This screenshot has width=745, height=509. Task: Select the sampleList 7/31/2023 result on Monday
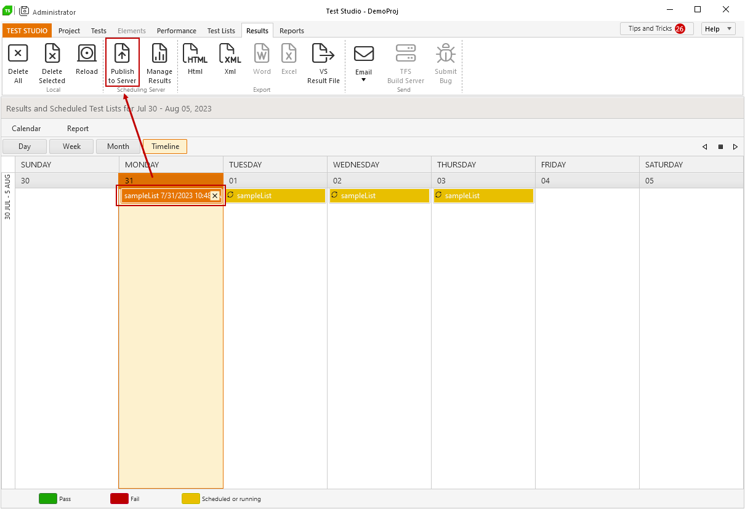tap(166, 196)
